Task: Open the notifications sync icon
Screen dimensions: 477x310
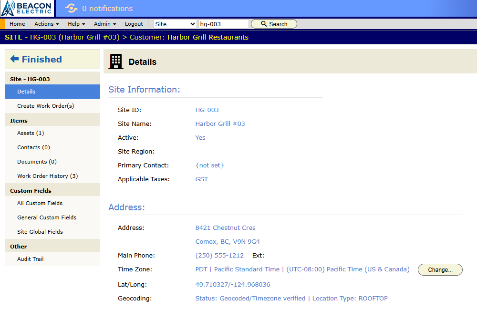Action: coord(71,8)
